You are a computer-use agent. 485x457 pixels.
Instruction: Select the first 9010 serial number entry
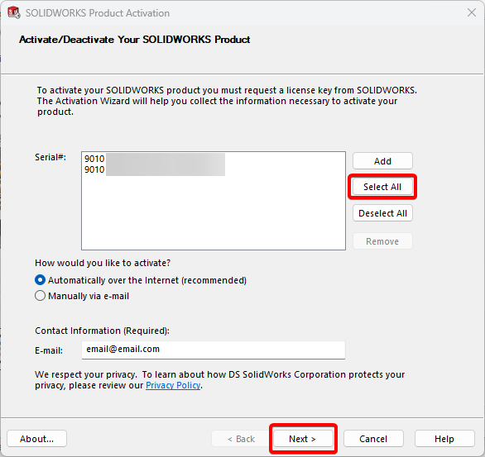click(x=154, y=159)
